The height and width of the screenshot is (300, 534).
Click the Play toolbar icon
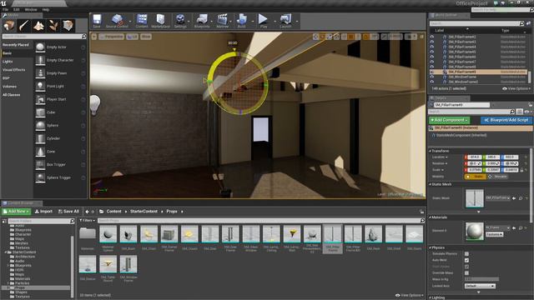click(263, 20)
